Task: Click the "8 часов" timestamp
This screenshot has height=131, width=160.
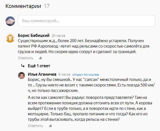Action: [x=64, y=74]
